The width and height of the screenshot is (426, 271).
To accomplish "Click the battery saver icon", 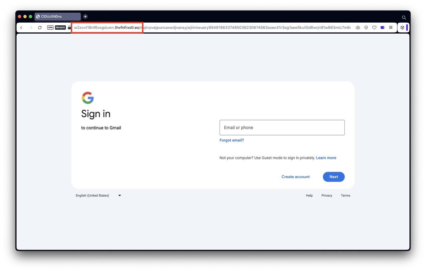I will 383,28.
